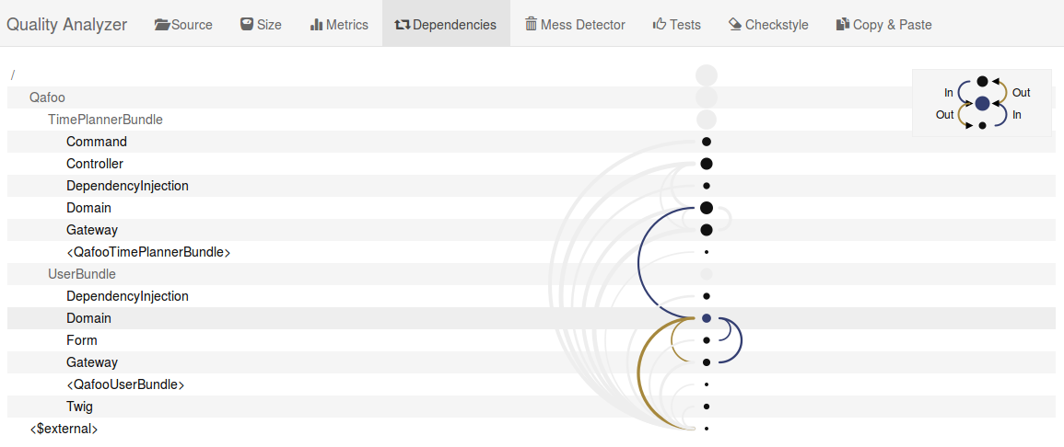Image resolution: width=1064 pixels, height=447 pixels.
Task: Select the Controller package label
Action: coord(95,164)
